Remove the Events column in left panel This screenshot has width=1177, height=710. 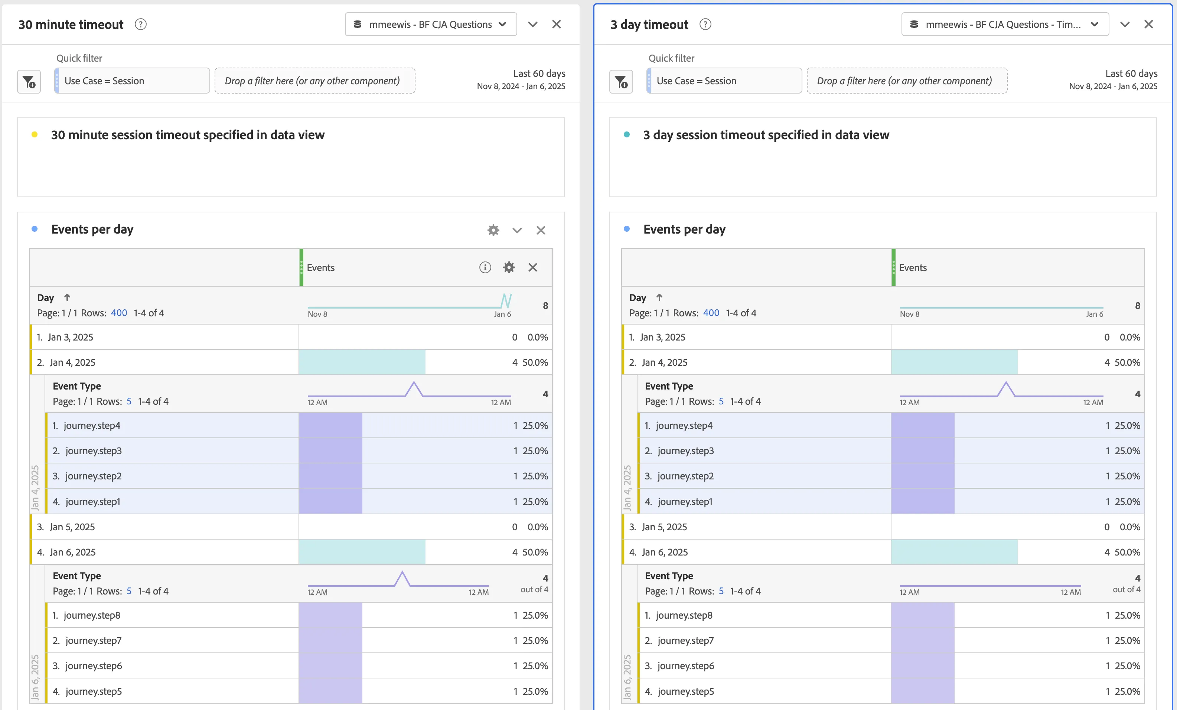pyautogui.click(x=532, y=268)
